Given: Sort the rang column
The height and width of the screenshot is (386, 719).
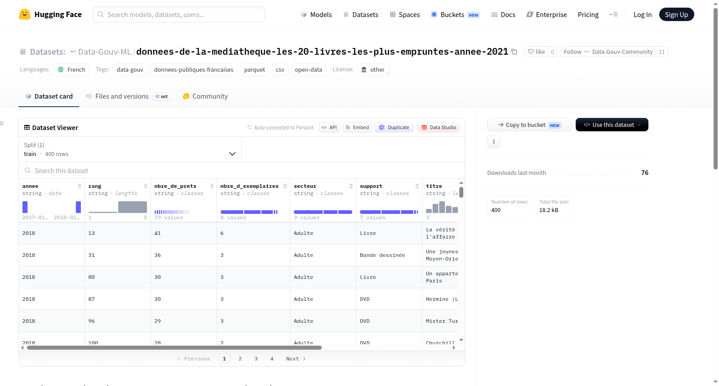Looking at the screenshot, I should click(146, 186).
